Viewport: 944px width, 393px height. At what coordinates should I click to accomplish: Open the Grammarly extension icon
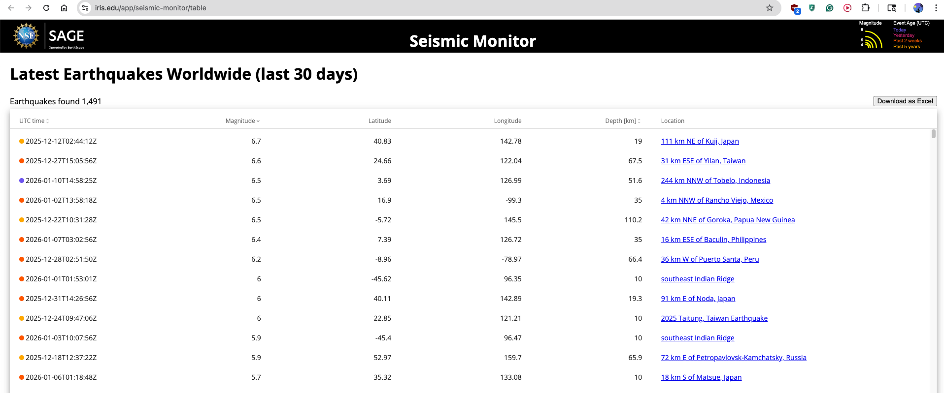pyautogui.click(x=830, y=8)
